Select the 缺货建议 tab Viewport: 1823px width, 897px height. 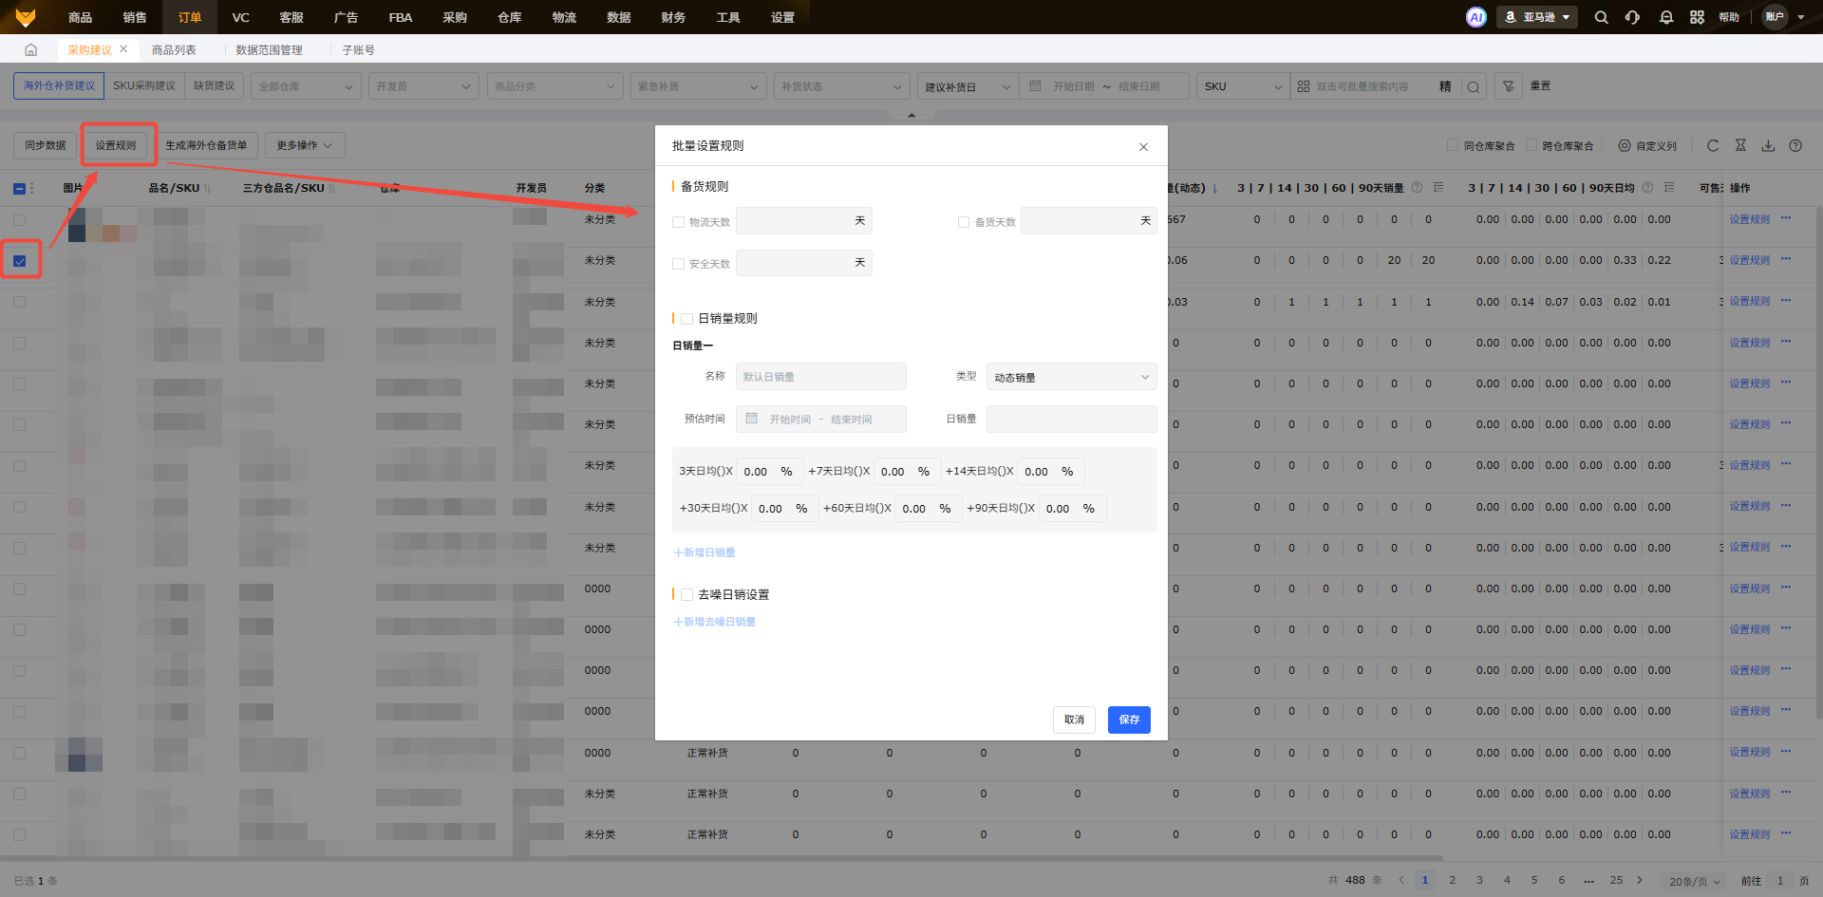point(215,85)
